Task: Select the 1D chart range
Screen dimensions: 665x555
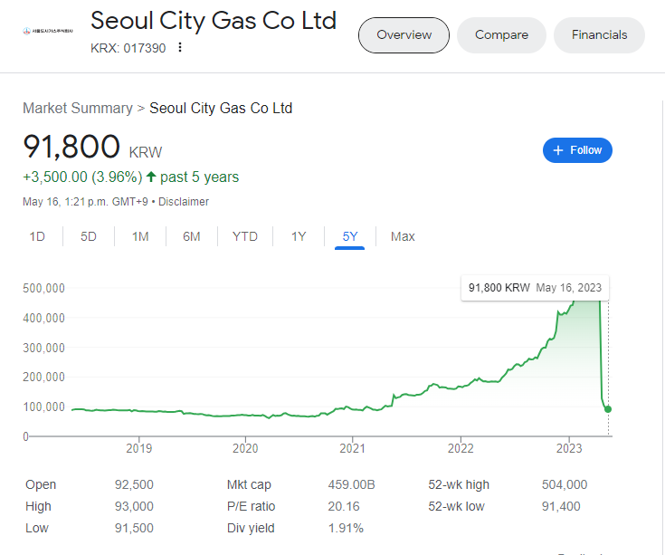Action: click(37, 236)
